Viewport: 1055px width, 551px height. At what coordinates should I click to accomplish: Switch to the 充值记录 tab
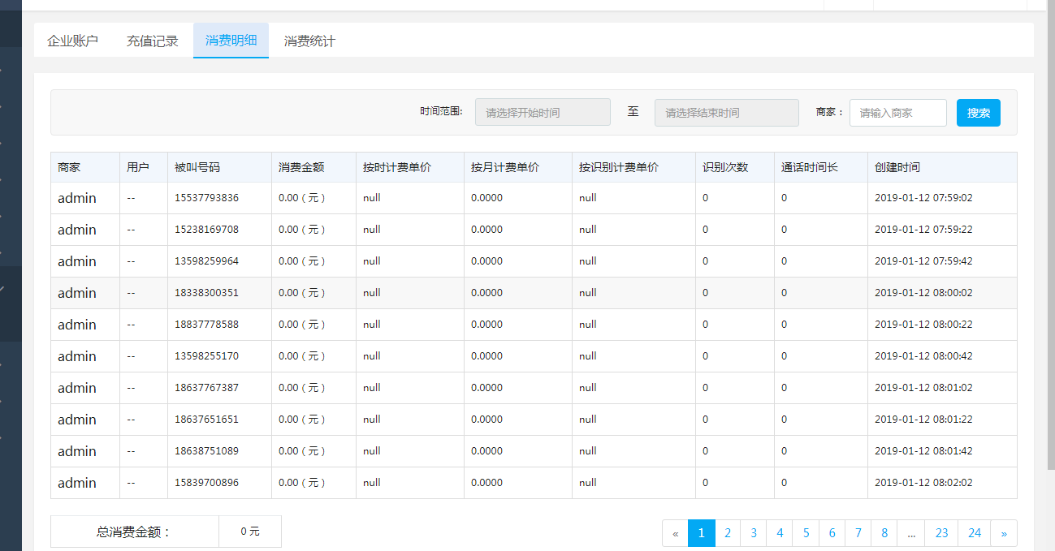[152, 41]
